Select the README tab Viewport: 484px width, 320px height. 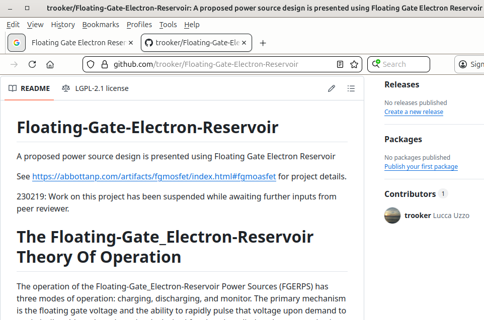coord(29,88)
